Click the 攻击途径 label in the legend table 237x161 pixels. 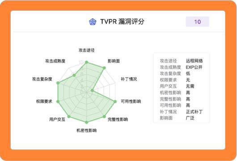pos(169,61)
